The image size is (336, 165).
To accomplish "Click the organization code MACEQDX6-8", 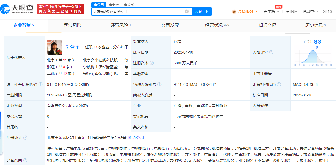I will click(x=305, y=84).
